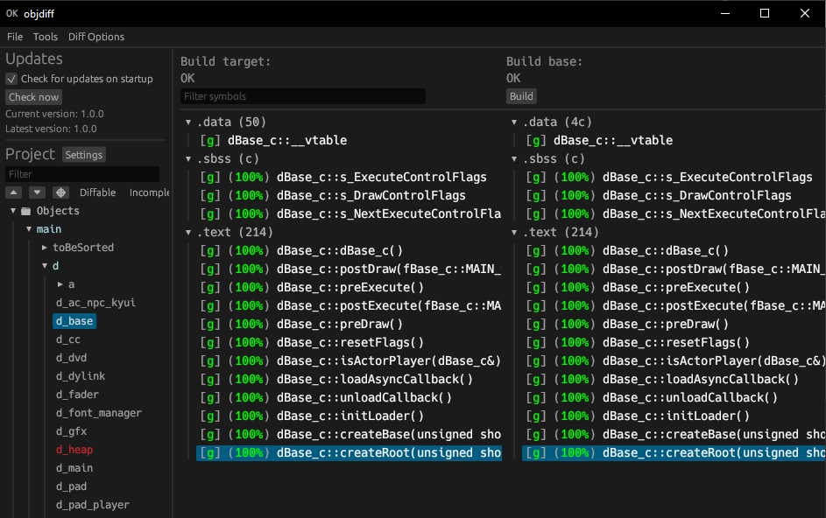Viewport: 826px width, 518px height.
Task: Focus the Filter symbols field
Action: point(303,96)
